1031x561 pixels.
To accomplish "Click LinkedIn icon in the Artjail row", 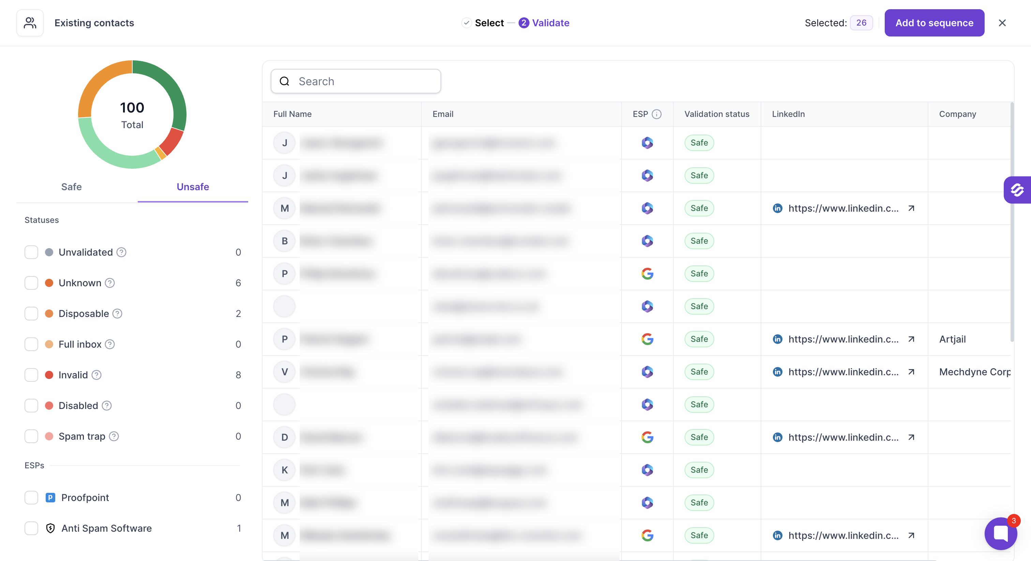I will click(x=777, y=339).
